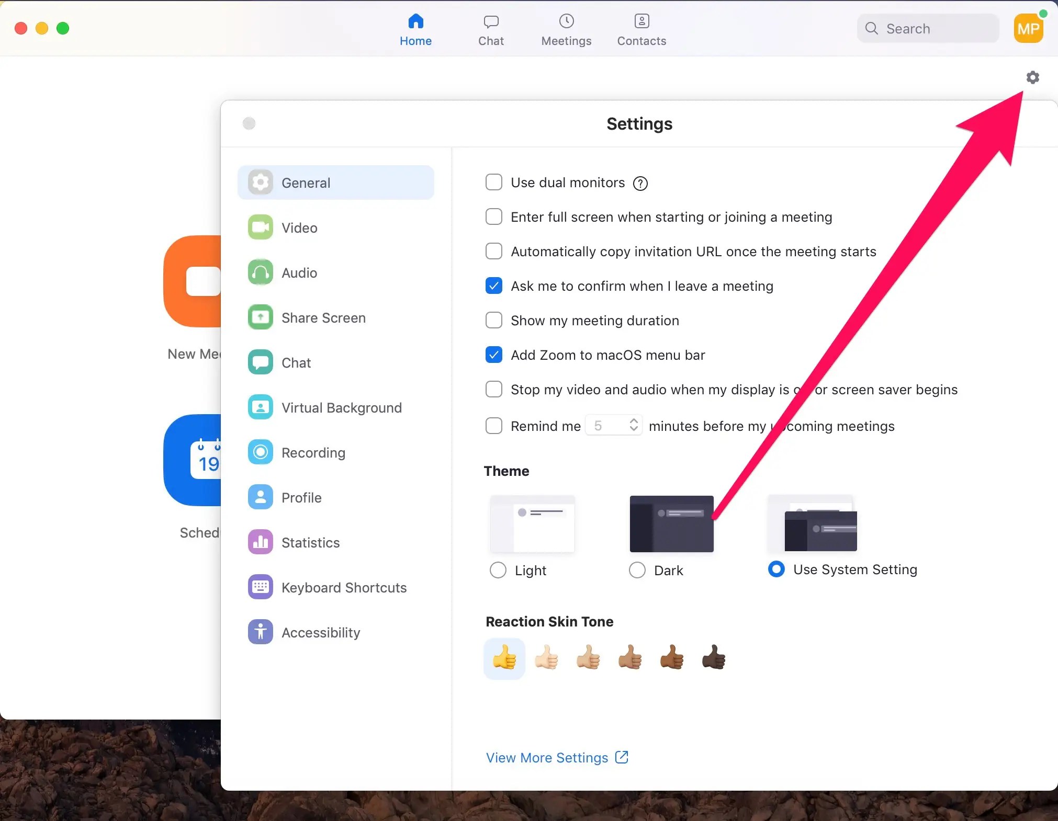Open Virtual Background settings

pyautogui.click(x=341, y=408)
